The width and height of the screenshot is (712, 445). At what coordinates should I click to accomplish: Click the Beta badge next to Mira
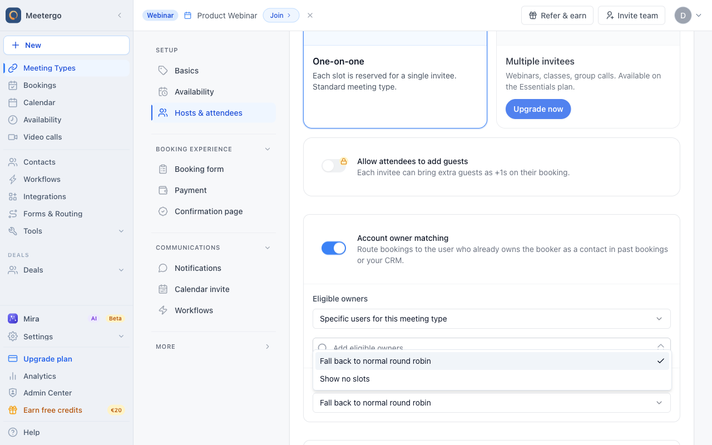point(115,319)
